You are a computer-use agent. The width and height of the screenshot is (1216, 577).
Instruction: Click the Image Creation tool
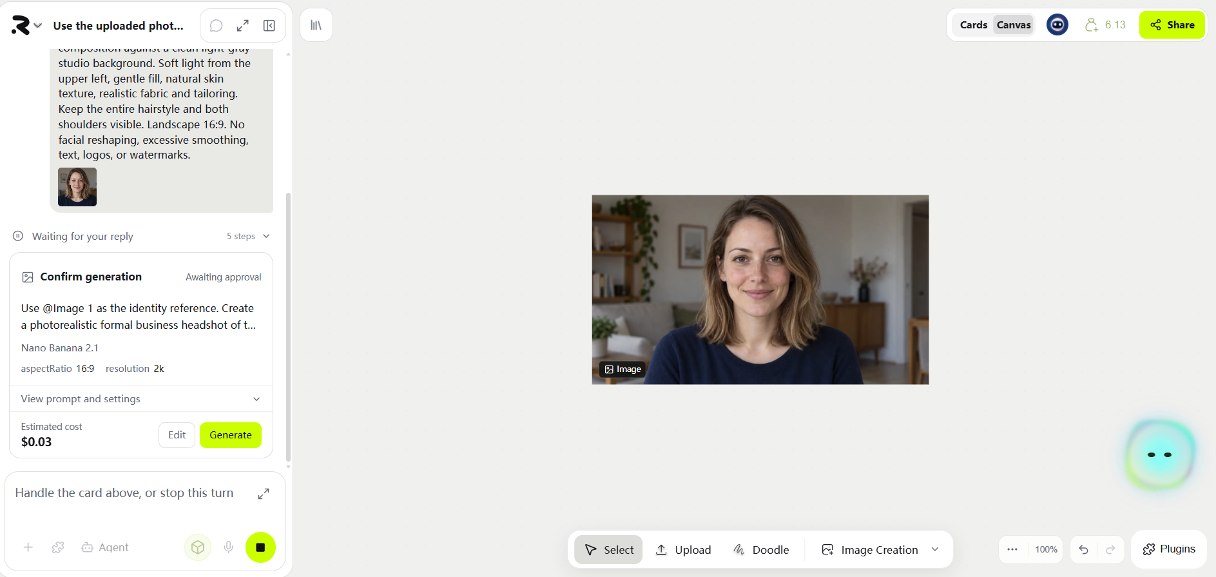(870, 550)
